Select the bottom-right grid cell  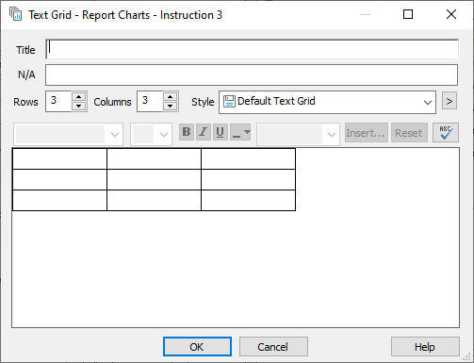248,201
